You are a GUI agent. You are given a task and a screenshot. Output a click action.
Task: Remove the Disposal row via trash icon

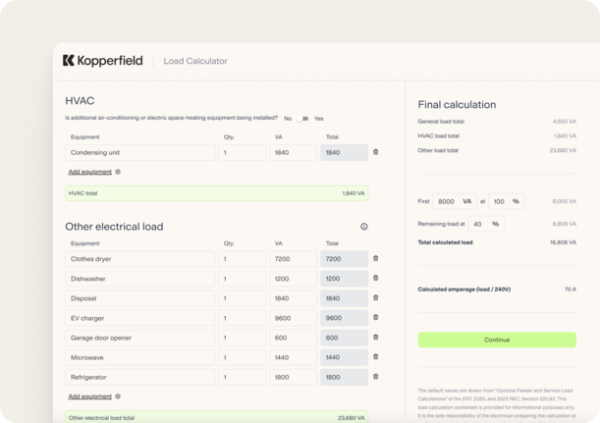pos(376,298)
